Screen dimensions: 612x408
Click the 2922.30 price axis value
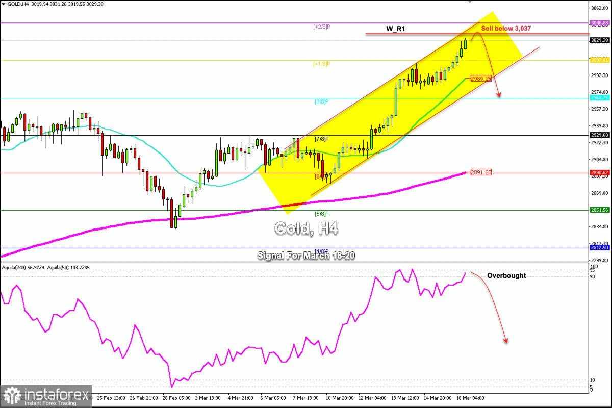click(600, 143)
